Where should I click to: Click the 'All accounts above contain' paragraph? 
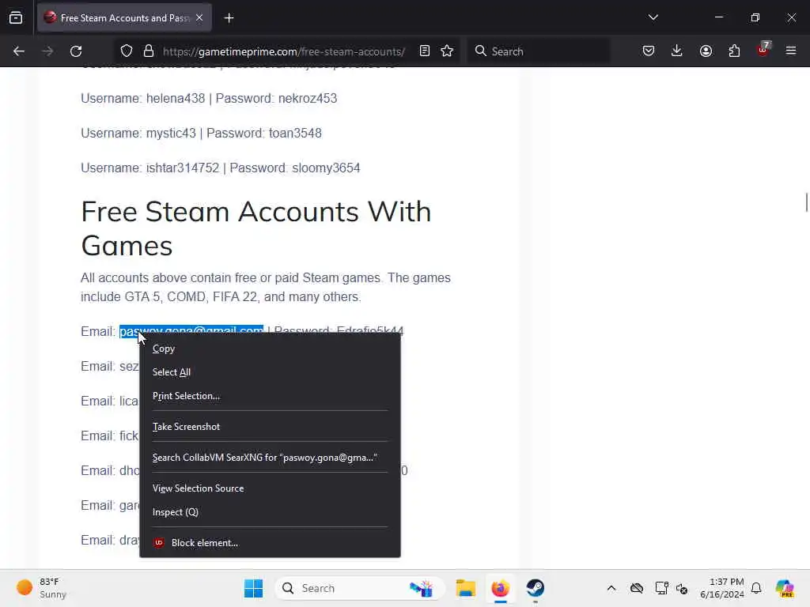[x=266, y=287]
